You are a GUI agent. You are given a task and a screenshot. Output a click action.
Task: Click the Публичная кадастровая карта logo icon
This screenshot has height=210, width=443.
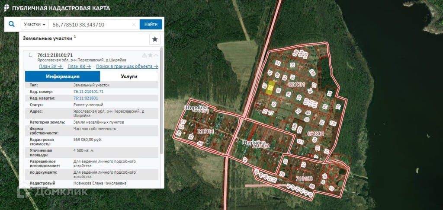(x=6, y=8)
